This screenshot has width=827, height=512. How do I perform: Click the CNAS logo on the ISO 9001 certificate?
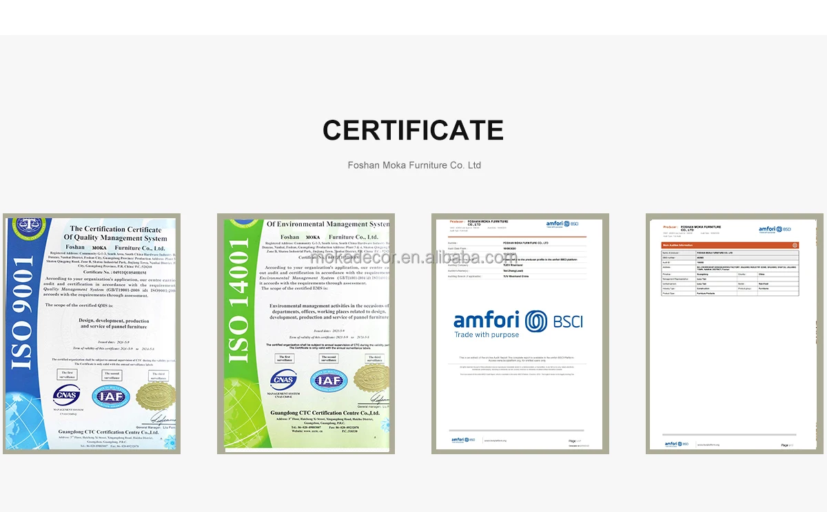click(66, 395)
